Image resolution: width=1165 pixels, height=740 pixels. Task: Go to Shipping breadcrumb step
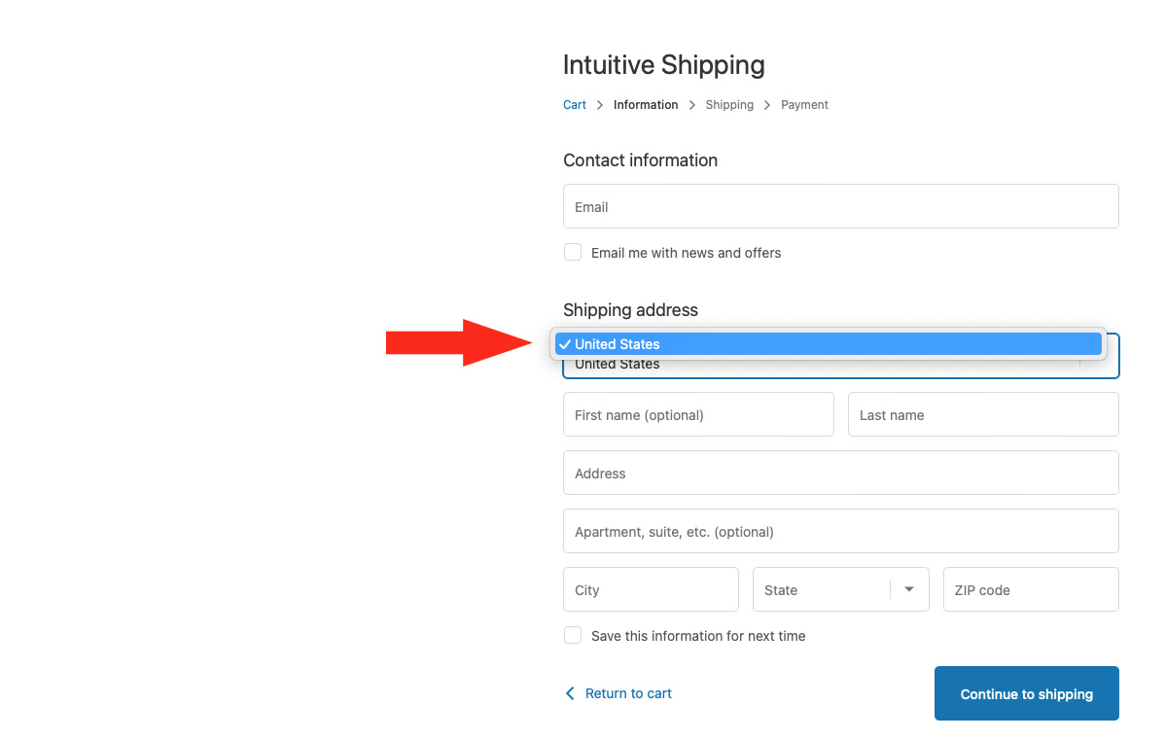(729, 105)
